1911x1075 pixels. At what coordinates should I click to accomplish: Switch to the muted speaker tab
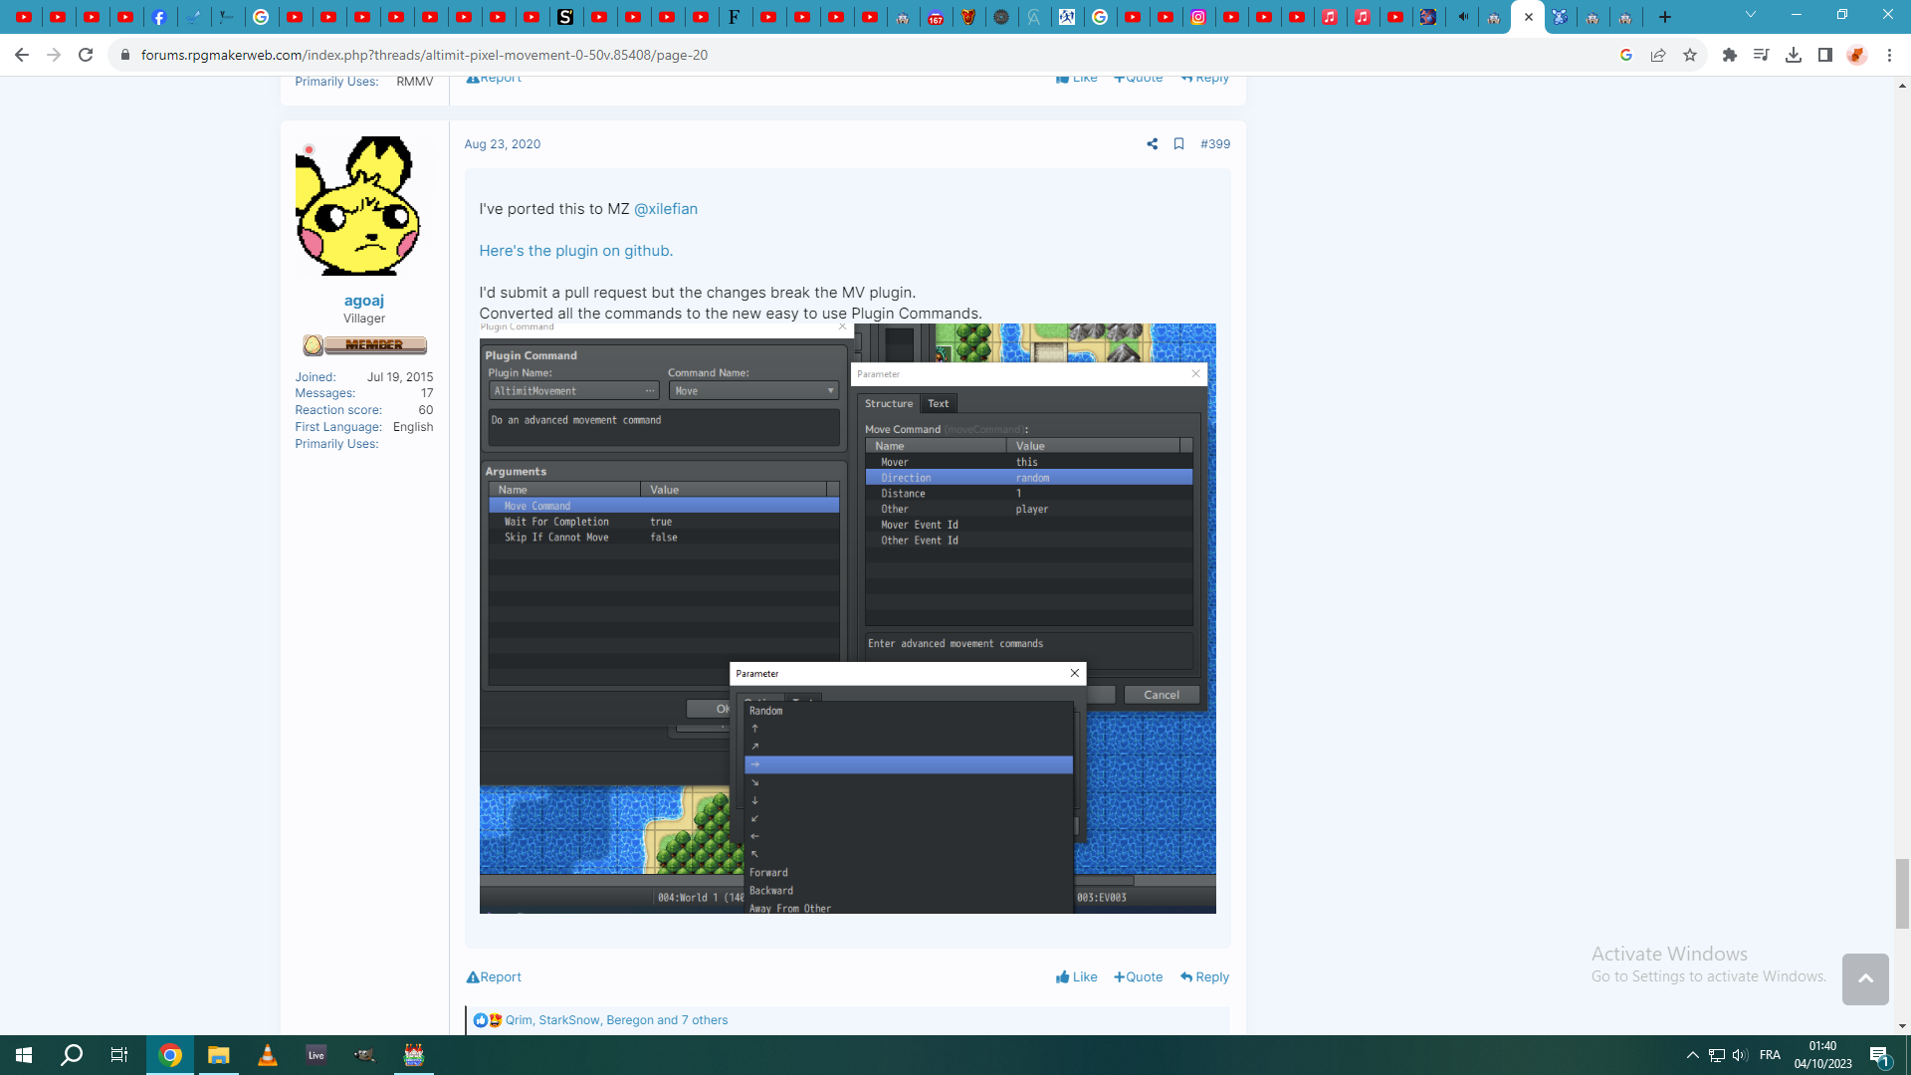[x=1462, y=17]
